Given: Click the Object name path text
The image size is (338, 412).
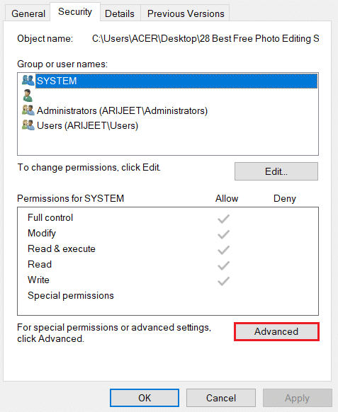Looking at the screenshot, I should point(205,39).
